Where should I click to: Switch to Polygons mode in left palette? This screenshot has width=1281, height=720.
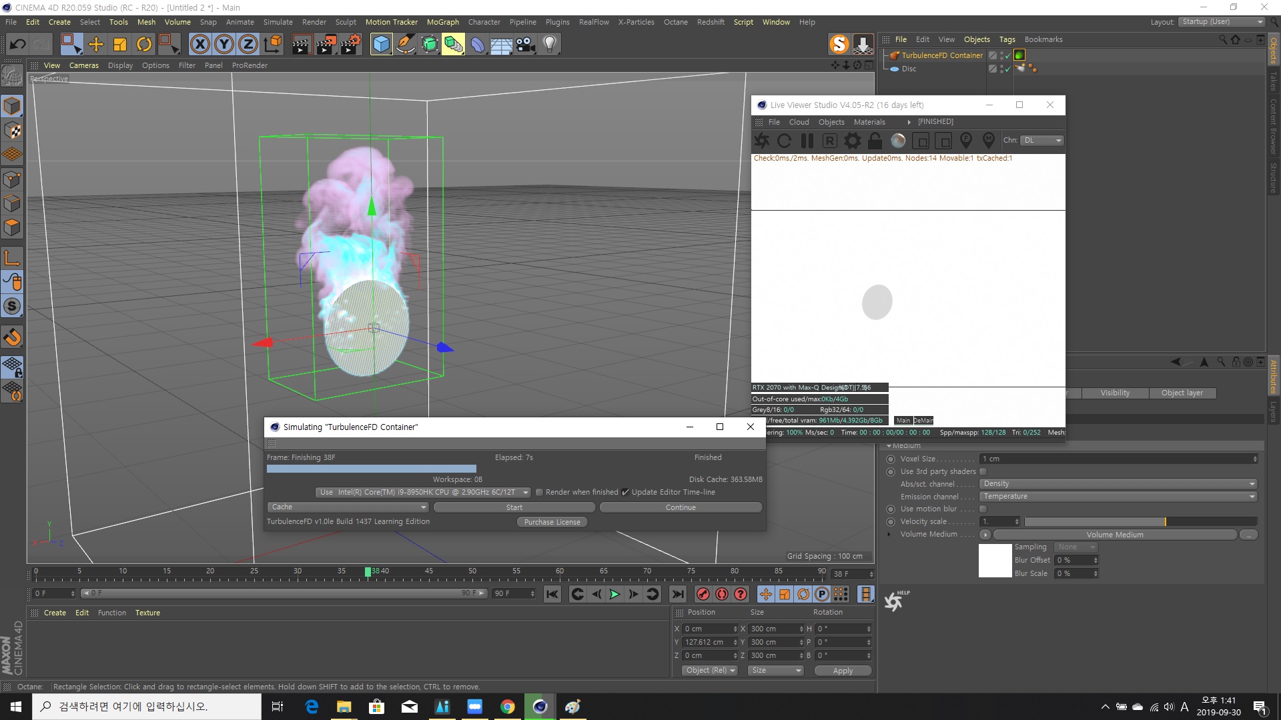[x=12, y=228]
